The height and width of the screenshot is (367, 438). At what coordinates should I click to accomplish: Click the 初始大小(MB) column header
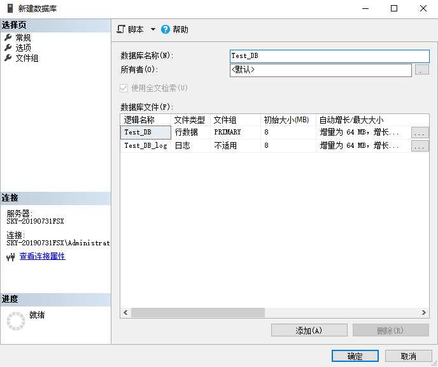pos(288,120)
